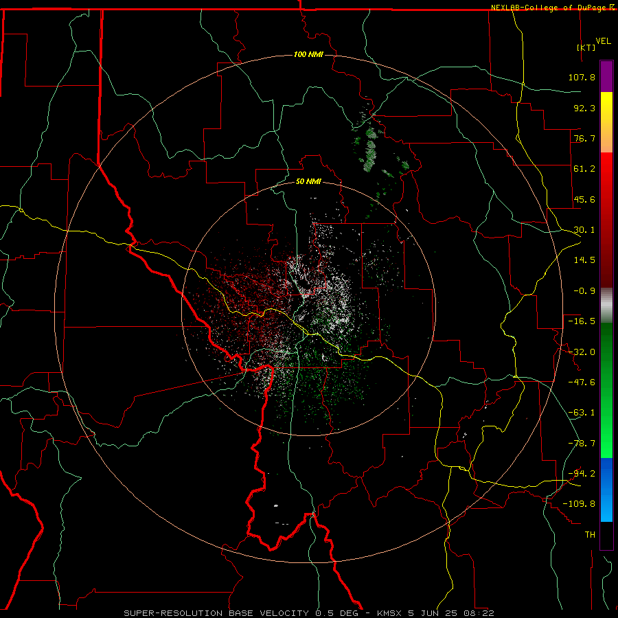The height and width of the screenshot is (618, 618).
Task: Click the KMSX station identifier in footer
Action: pyautogui.click(x=391, y=613)
